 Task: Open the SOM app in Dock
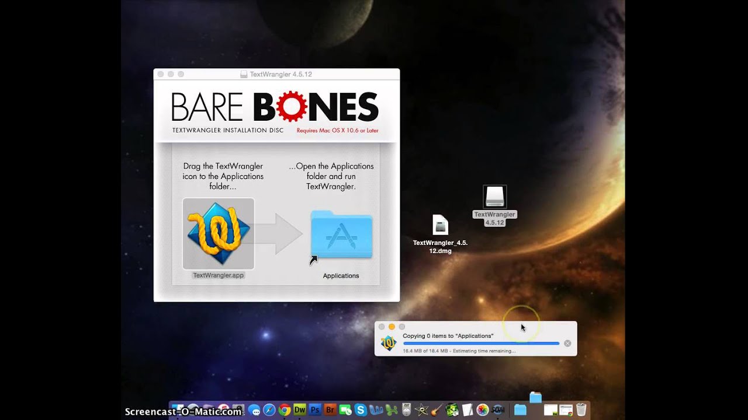pos(498,410)
